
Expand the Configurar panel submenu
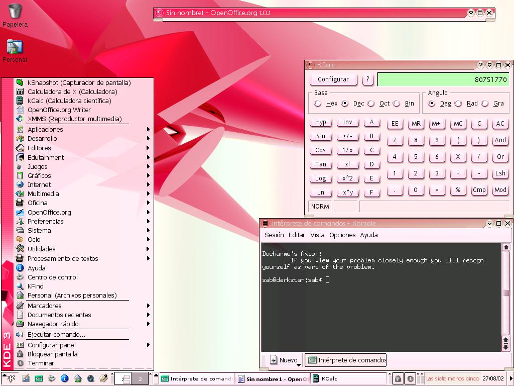coord(84,345)
